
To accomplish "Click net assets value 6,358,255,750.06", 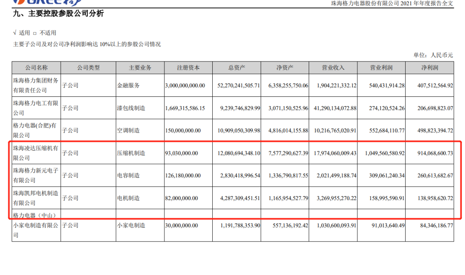I will coord(288,85).
